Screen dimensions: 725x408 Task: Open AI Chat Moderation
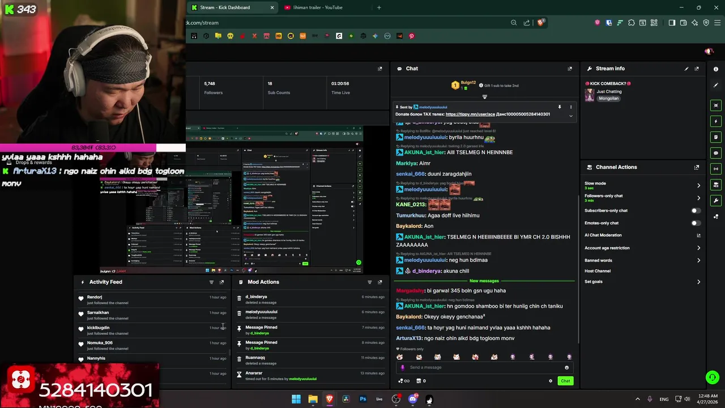603,235
